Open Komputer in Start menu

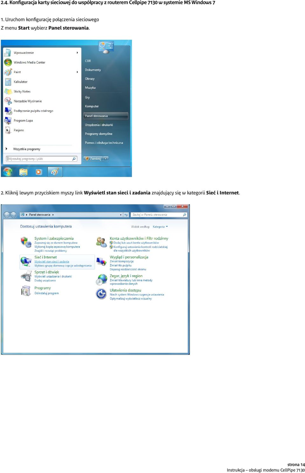point(92,106)
